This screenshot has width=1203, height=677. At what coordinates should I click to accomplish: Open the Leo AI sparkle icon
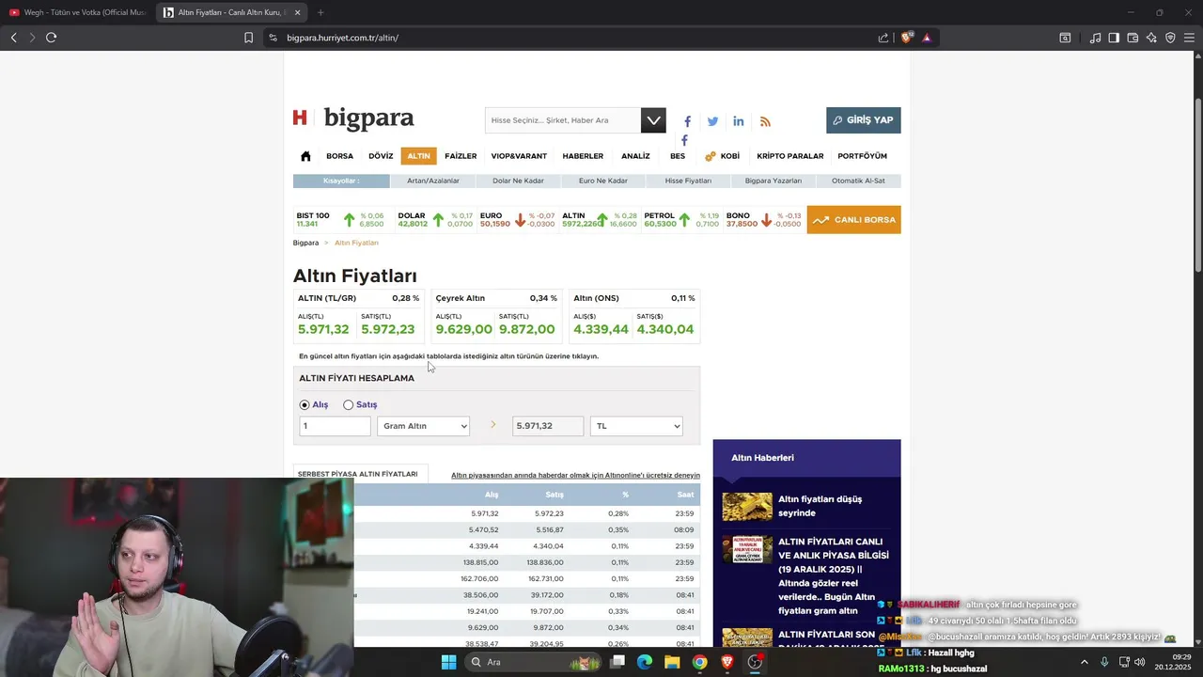click(x=1151, y=38)
